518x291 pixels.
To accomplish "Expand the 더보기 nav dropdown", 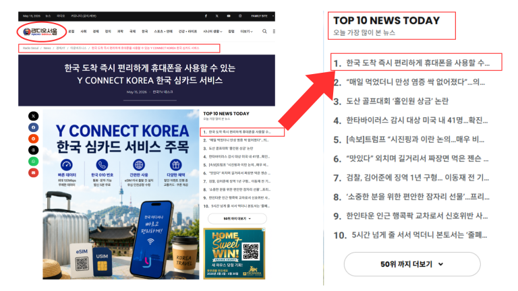I will pos(246,32).
